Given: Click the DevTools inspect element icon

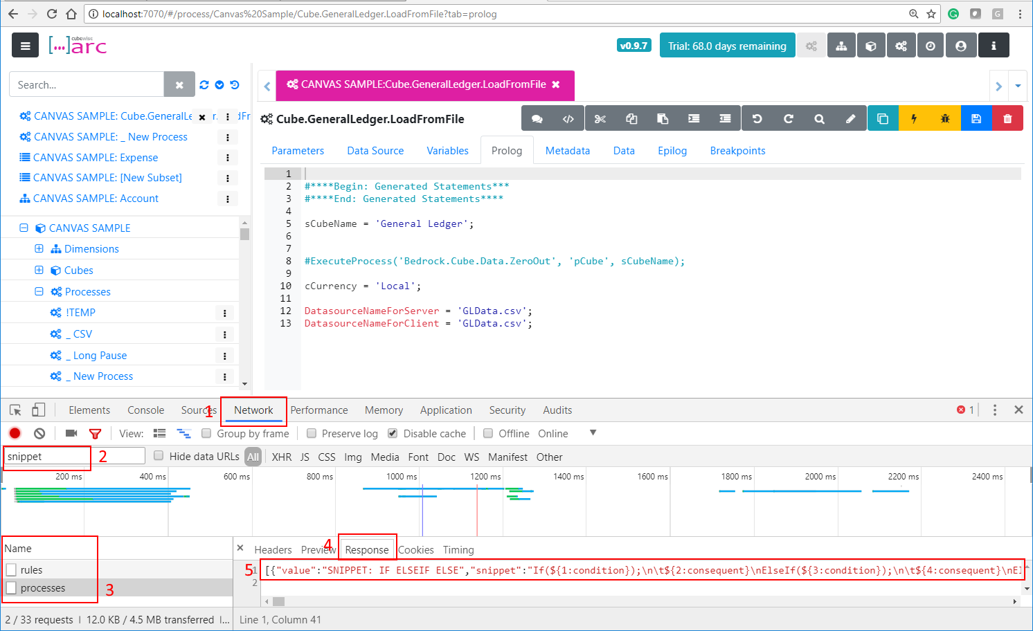Looking at the screenshot, I should coord(15,410).
